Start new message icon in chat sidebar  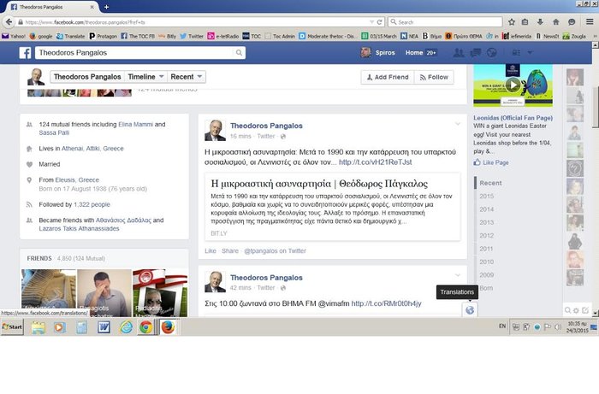click(584, 310)
